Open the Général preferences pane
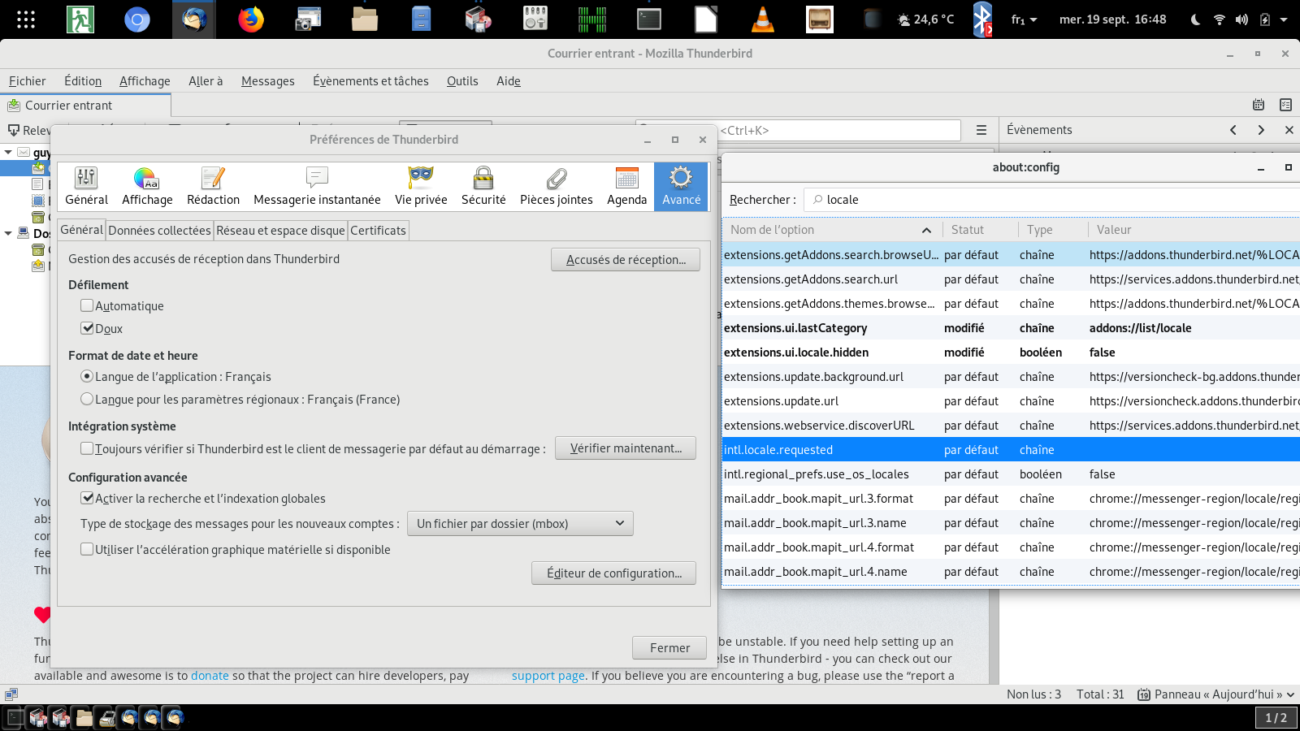The width and height of the screenshot is (1300, 731). (x=86, y=187)
